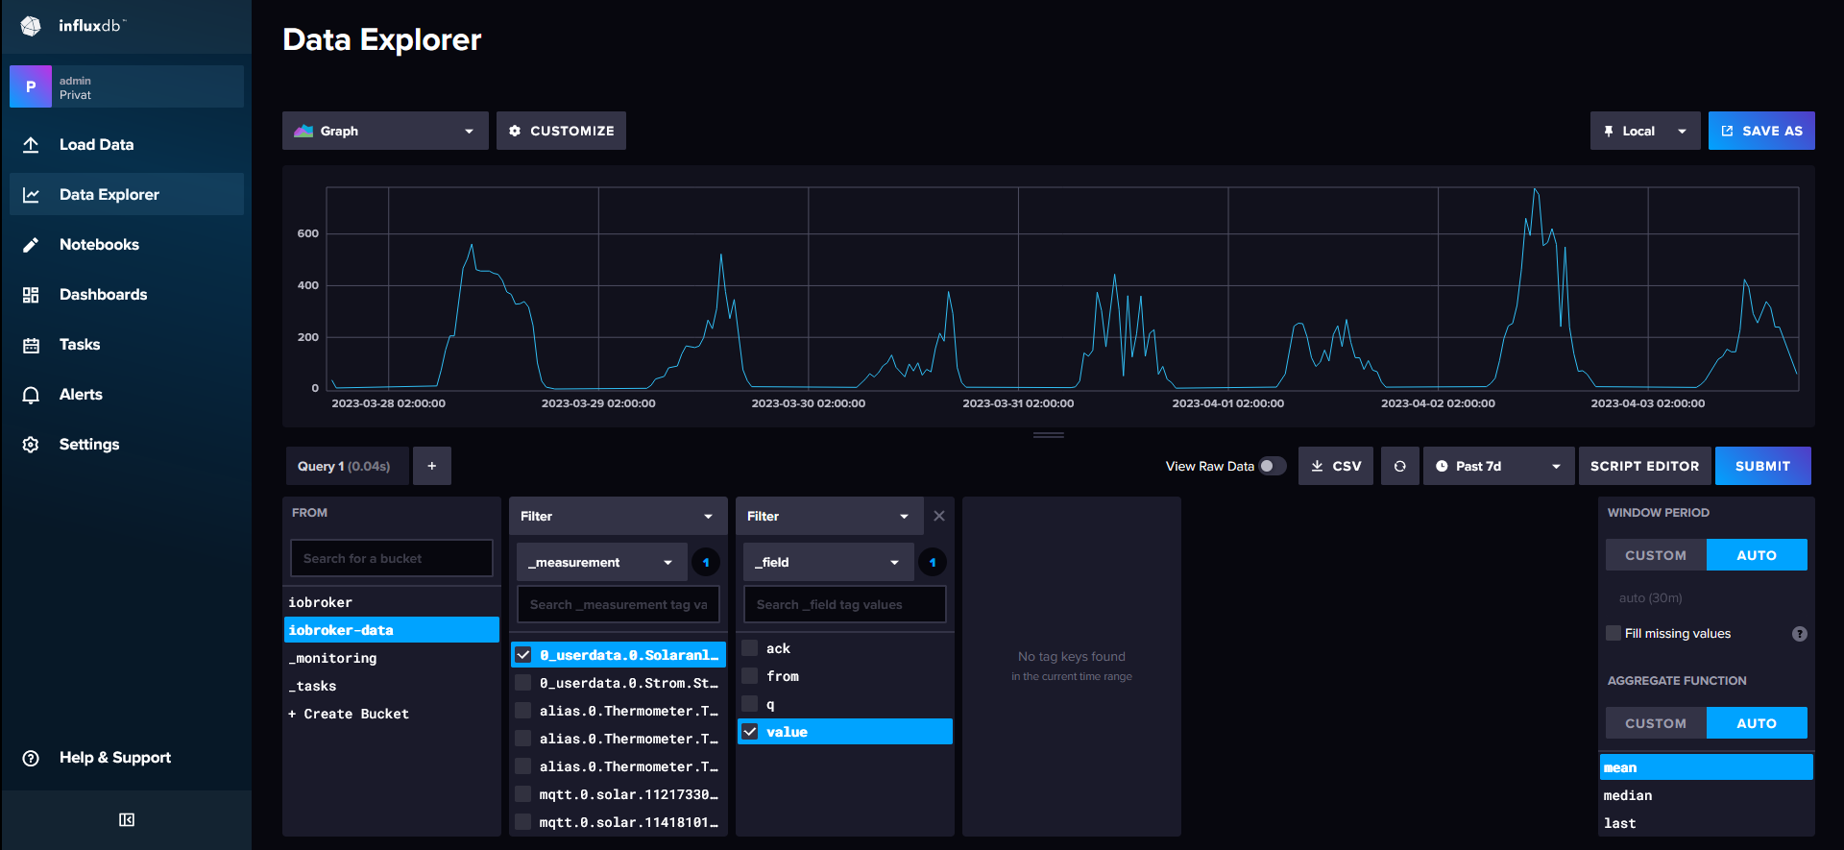Download results using the CSV button
Viewport: 1844px width, 850px height.
point(1336,466)
